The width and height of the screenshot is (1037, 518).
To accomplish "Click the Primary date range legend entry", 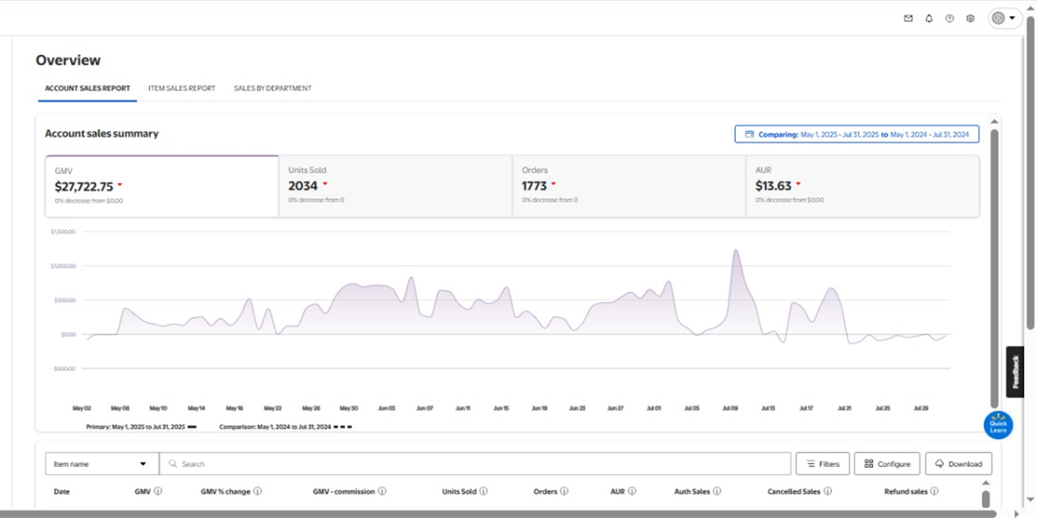I will tap(141, 426).
